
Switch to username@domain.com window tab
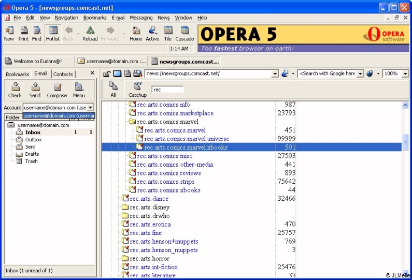tap(111, 61)
